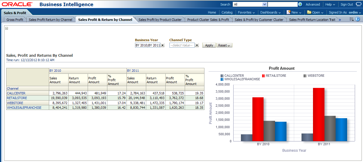Open the page options list icon
Viewport: 363px width, 162px height.
[x=352, y=19]
